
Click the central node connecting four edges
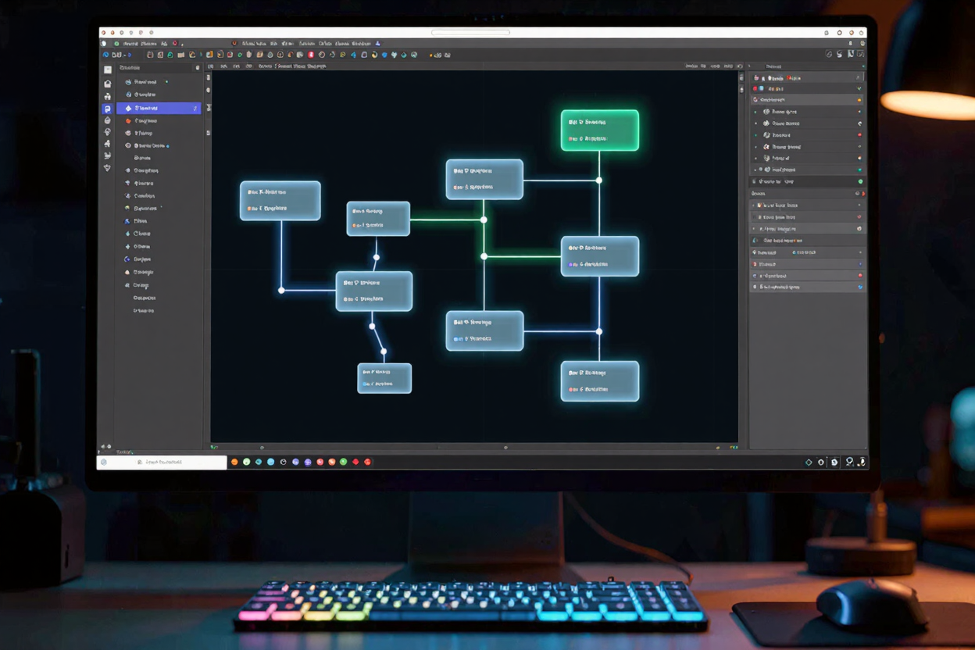[599, 255]
